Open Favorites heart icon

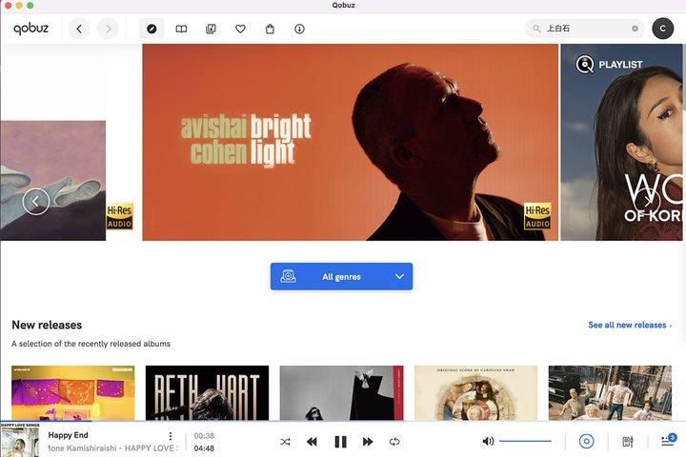pyautogui.click(x=240, y=29)
